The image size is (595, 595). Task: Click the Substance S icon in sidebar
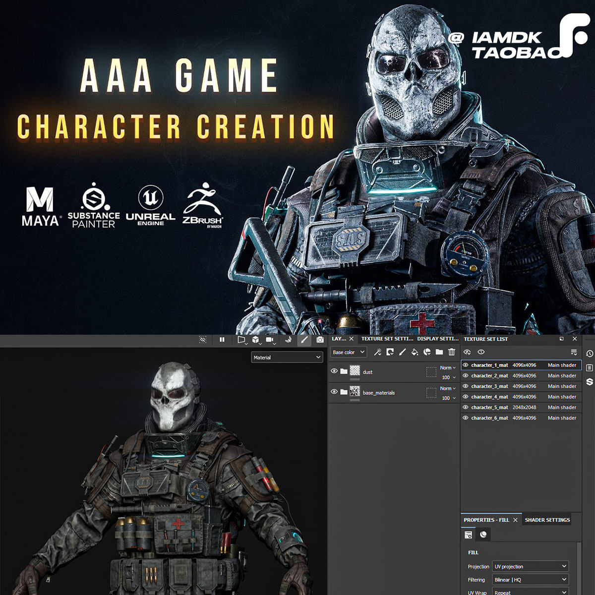(x=590, y=381)
